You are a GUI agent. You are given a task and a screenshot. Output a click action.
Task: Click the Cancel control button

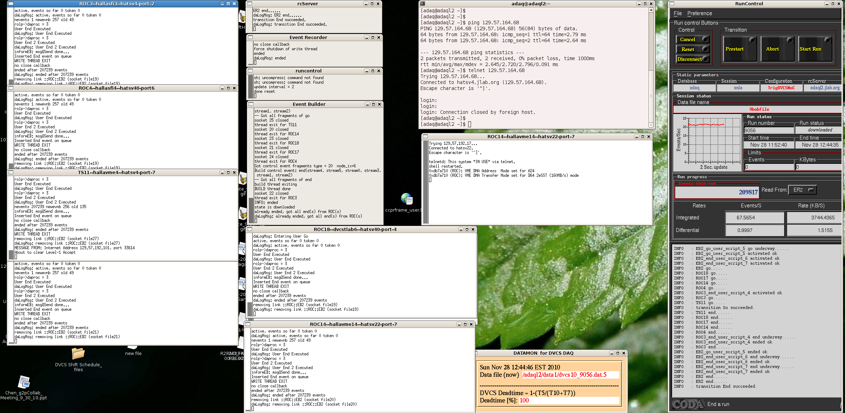click(693, 39)
